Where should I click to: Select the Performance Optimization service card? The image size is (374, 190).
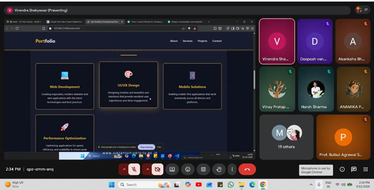coord(65,133)
